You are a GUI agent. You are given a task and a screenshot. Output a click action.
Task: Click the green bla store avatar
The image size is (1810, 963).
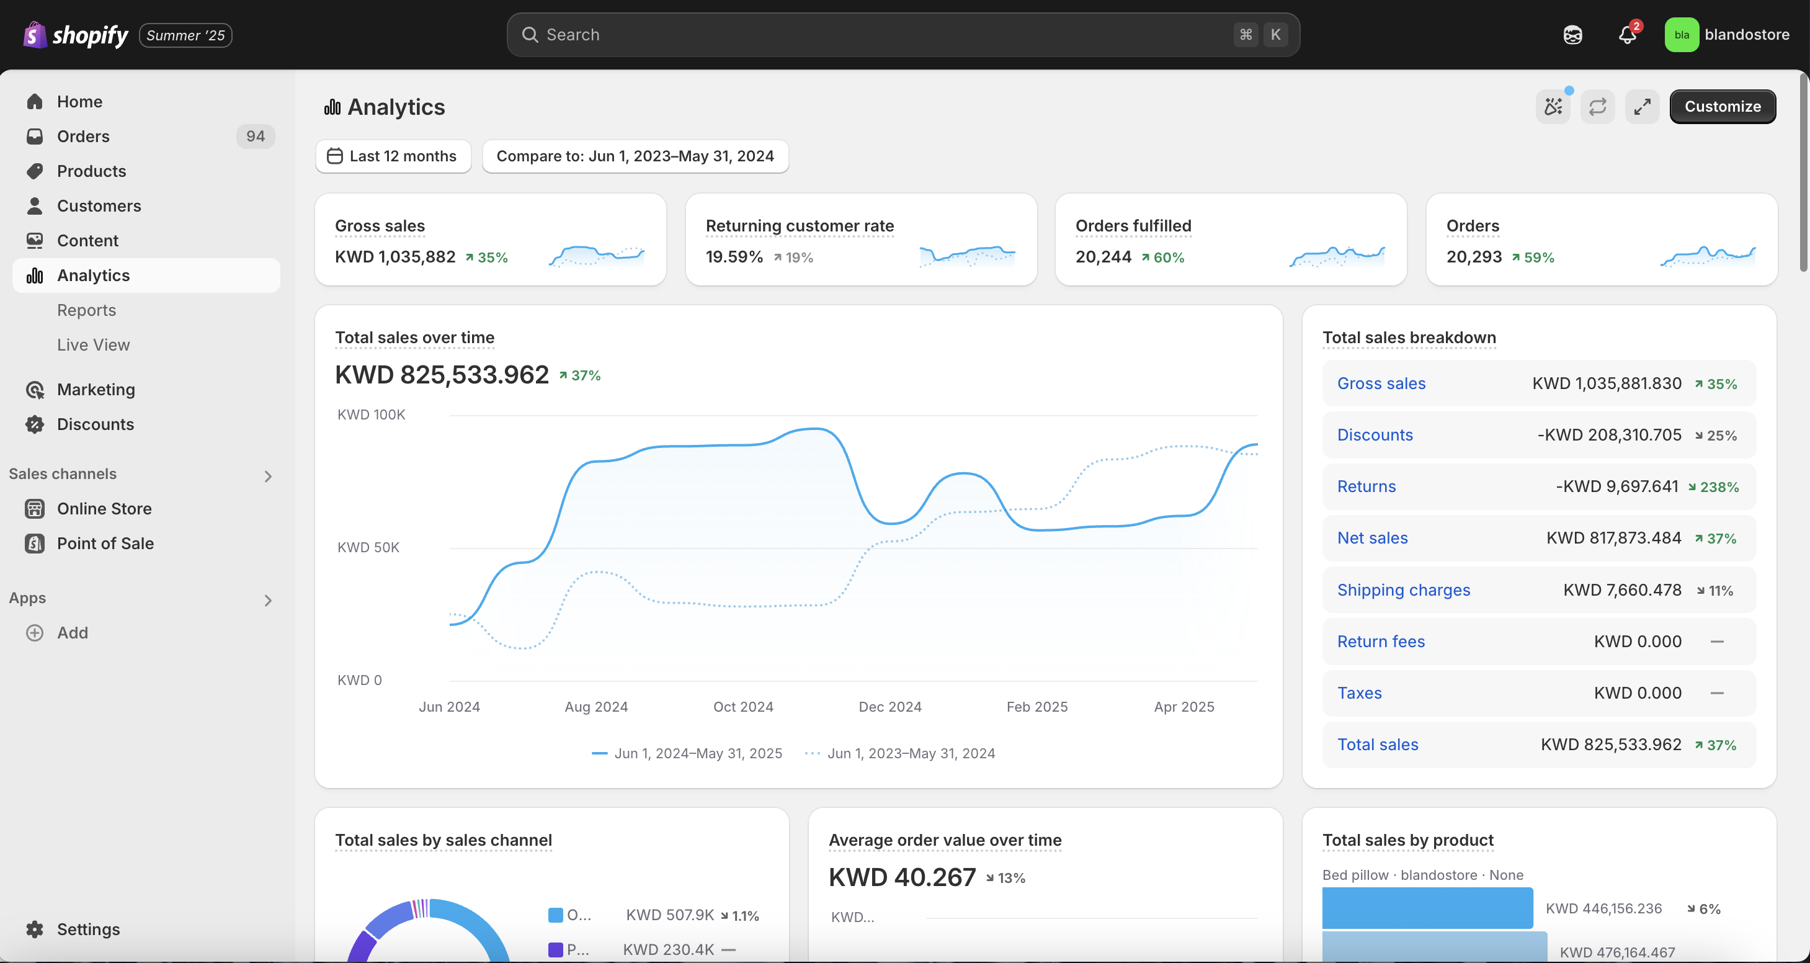1682,35
